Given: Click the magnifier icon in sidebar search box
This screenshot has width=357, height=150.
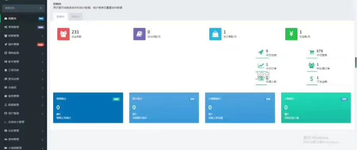Looking at the screenshot, I should pos(41,8).
